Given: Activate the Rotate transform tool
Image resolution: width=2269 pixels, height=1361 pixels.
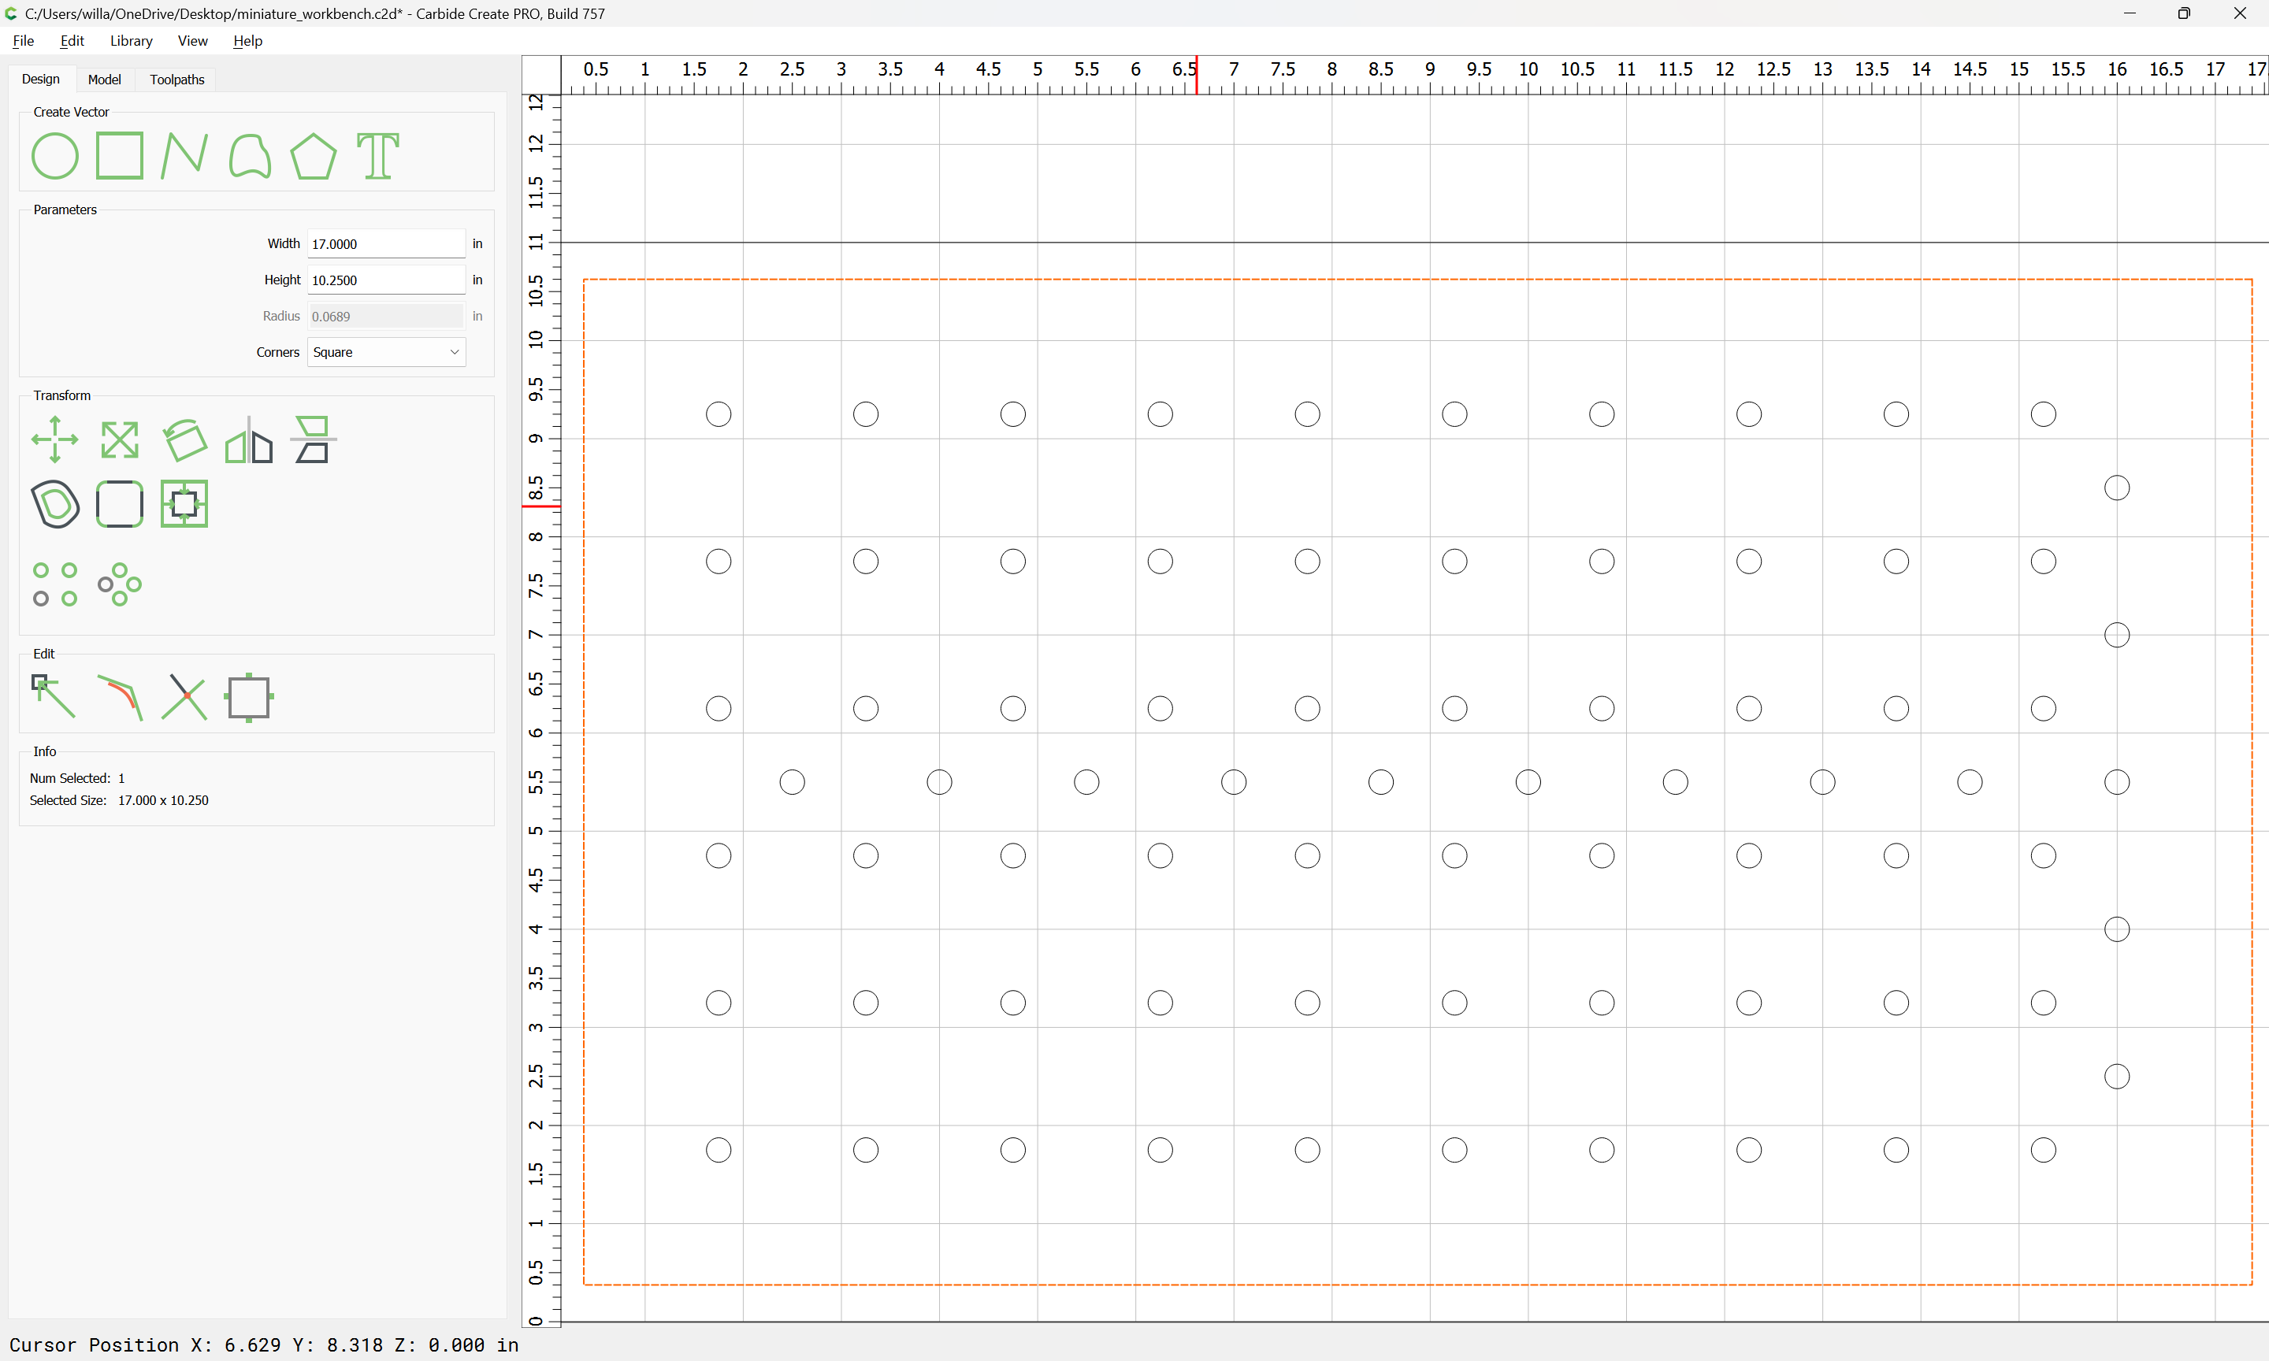Looking at the screenshot, I should coord(184,439).
